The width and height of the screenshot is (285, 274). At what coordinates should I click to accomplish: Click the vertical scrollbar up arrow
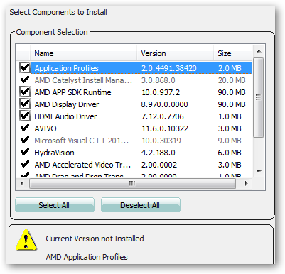[x=259, y=51]
